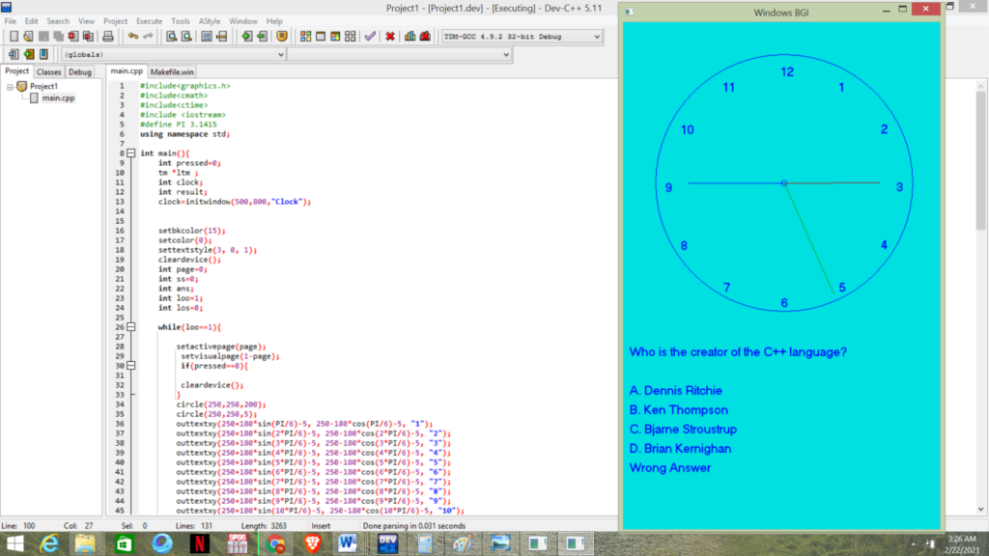This screenshot has width=989, height=556.
Task: Select the main.cpp editor tab
Action: pyautogui.click(x=127, y=71)
